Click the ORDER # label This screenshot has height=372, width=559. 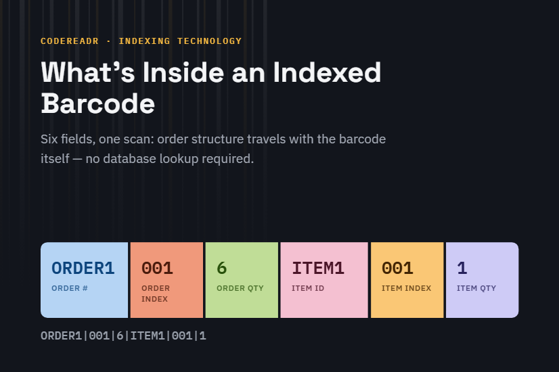tap(70, 288)
